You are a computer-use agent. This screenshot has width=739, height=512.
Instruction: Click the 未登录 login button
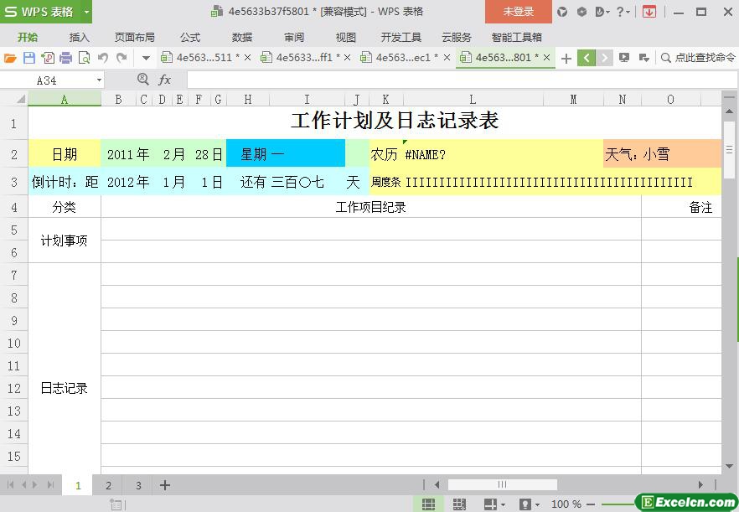tap(518, 12)
